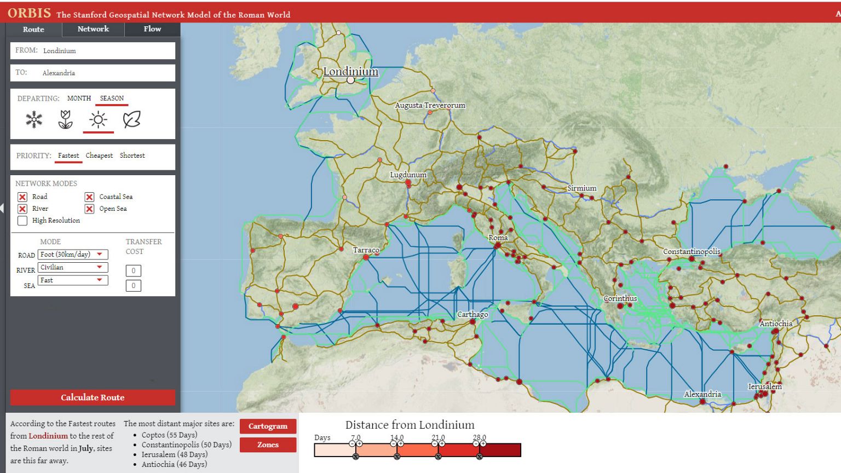841x473 pixels.
Task: Select the winter snowflake season icon
Action: pyautogui.click(x=33, y=119)
